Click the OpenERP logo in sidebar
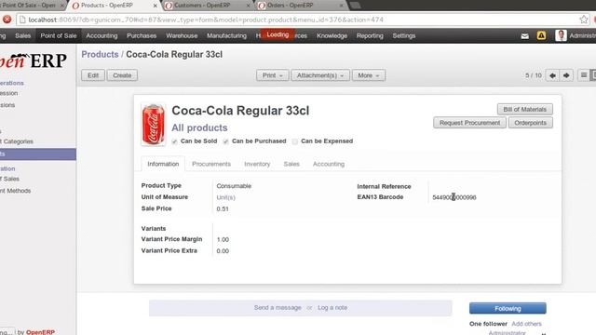 [34, 60]
